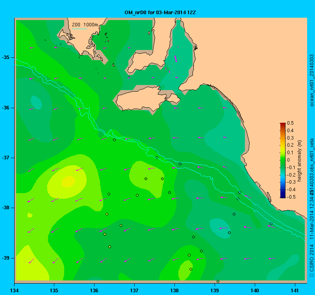This screenshot has height=295, width=315.
Task: Click the large island south of the peninsulas
Action: 148,99
